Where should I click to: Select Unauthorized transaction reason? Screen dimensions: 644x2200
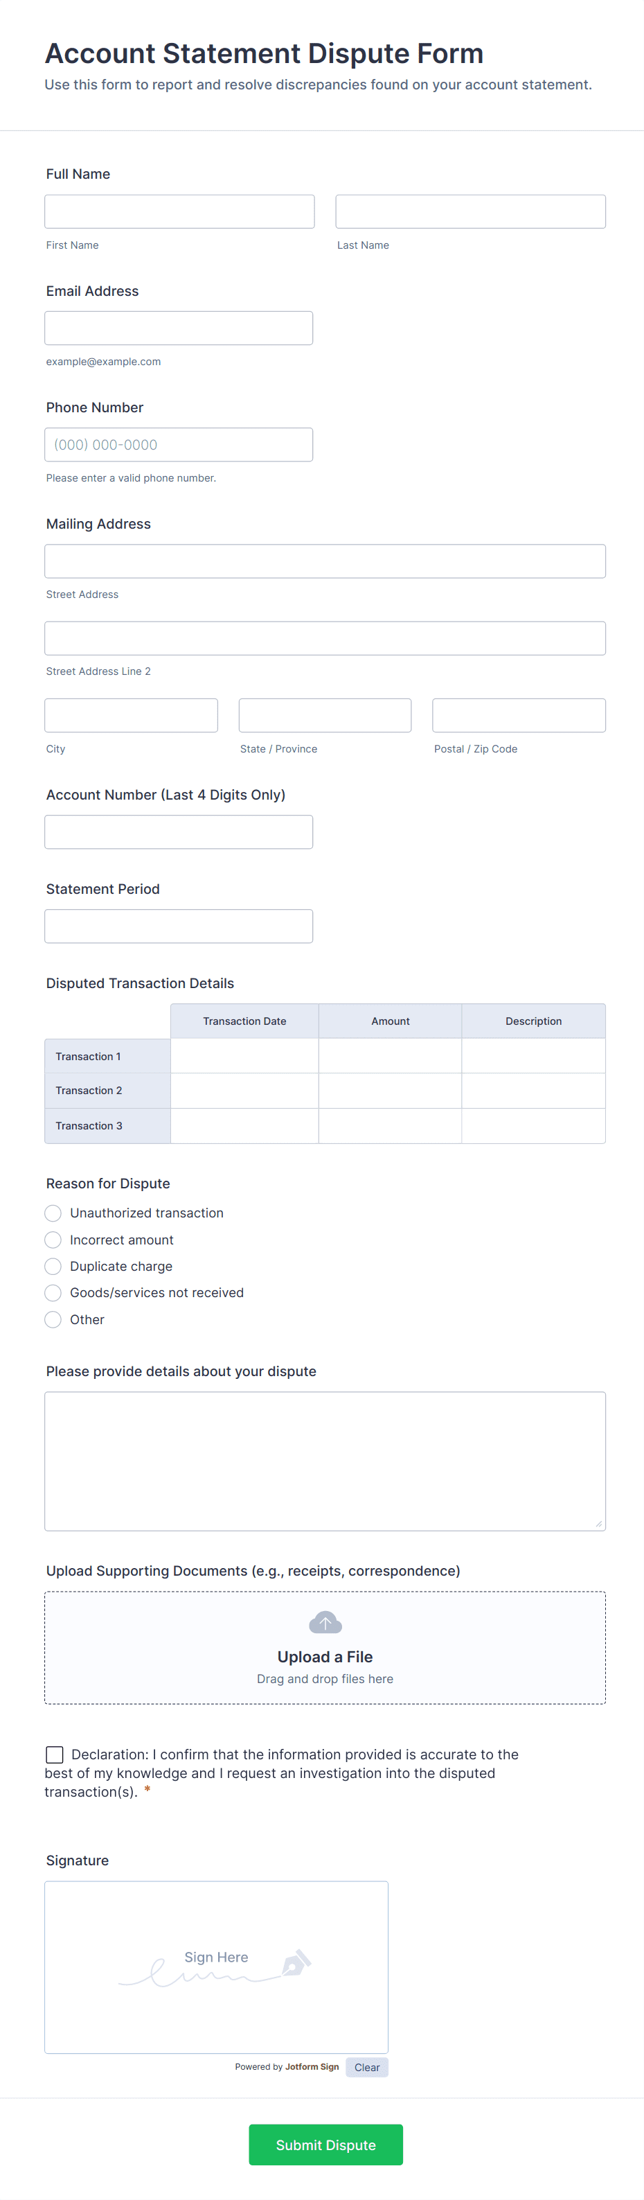coord(53,1213)
